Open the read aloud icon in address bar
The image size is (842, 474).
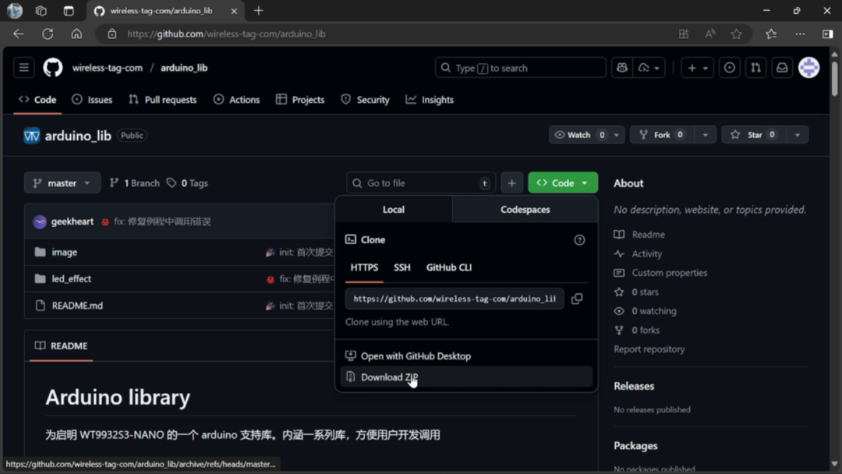[710, 34]
